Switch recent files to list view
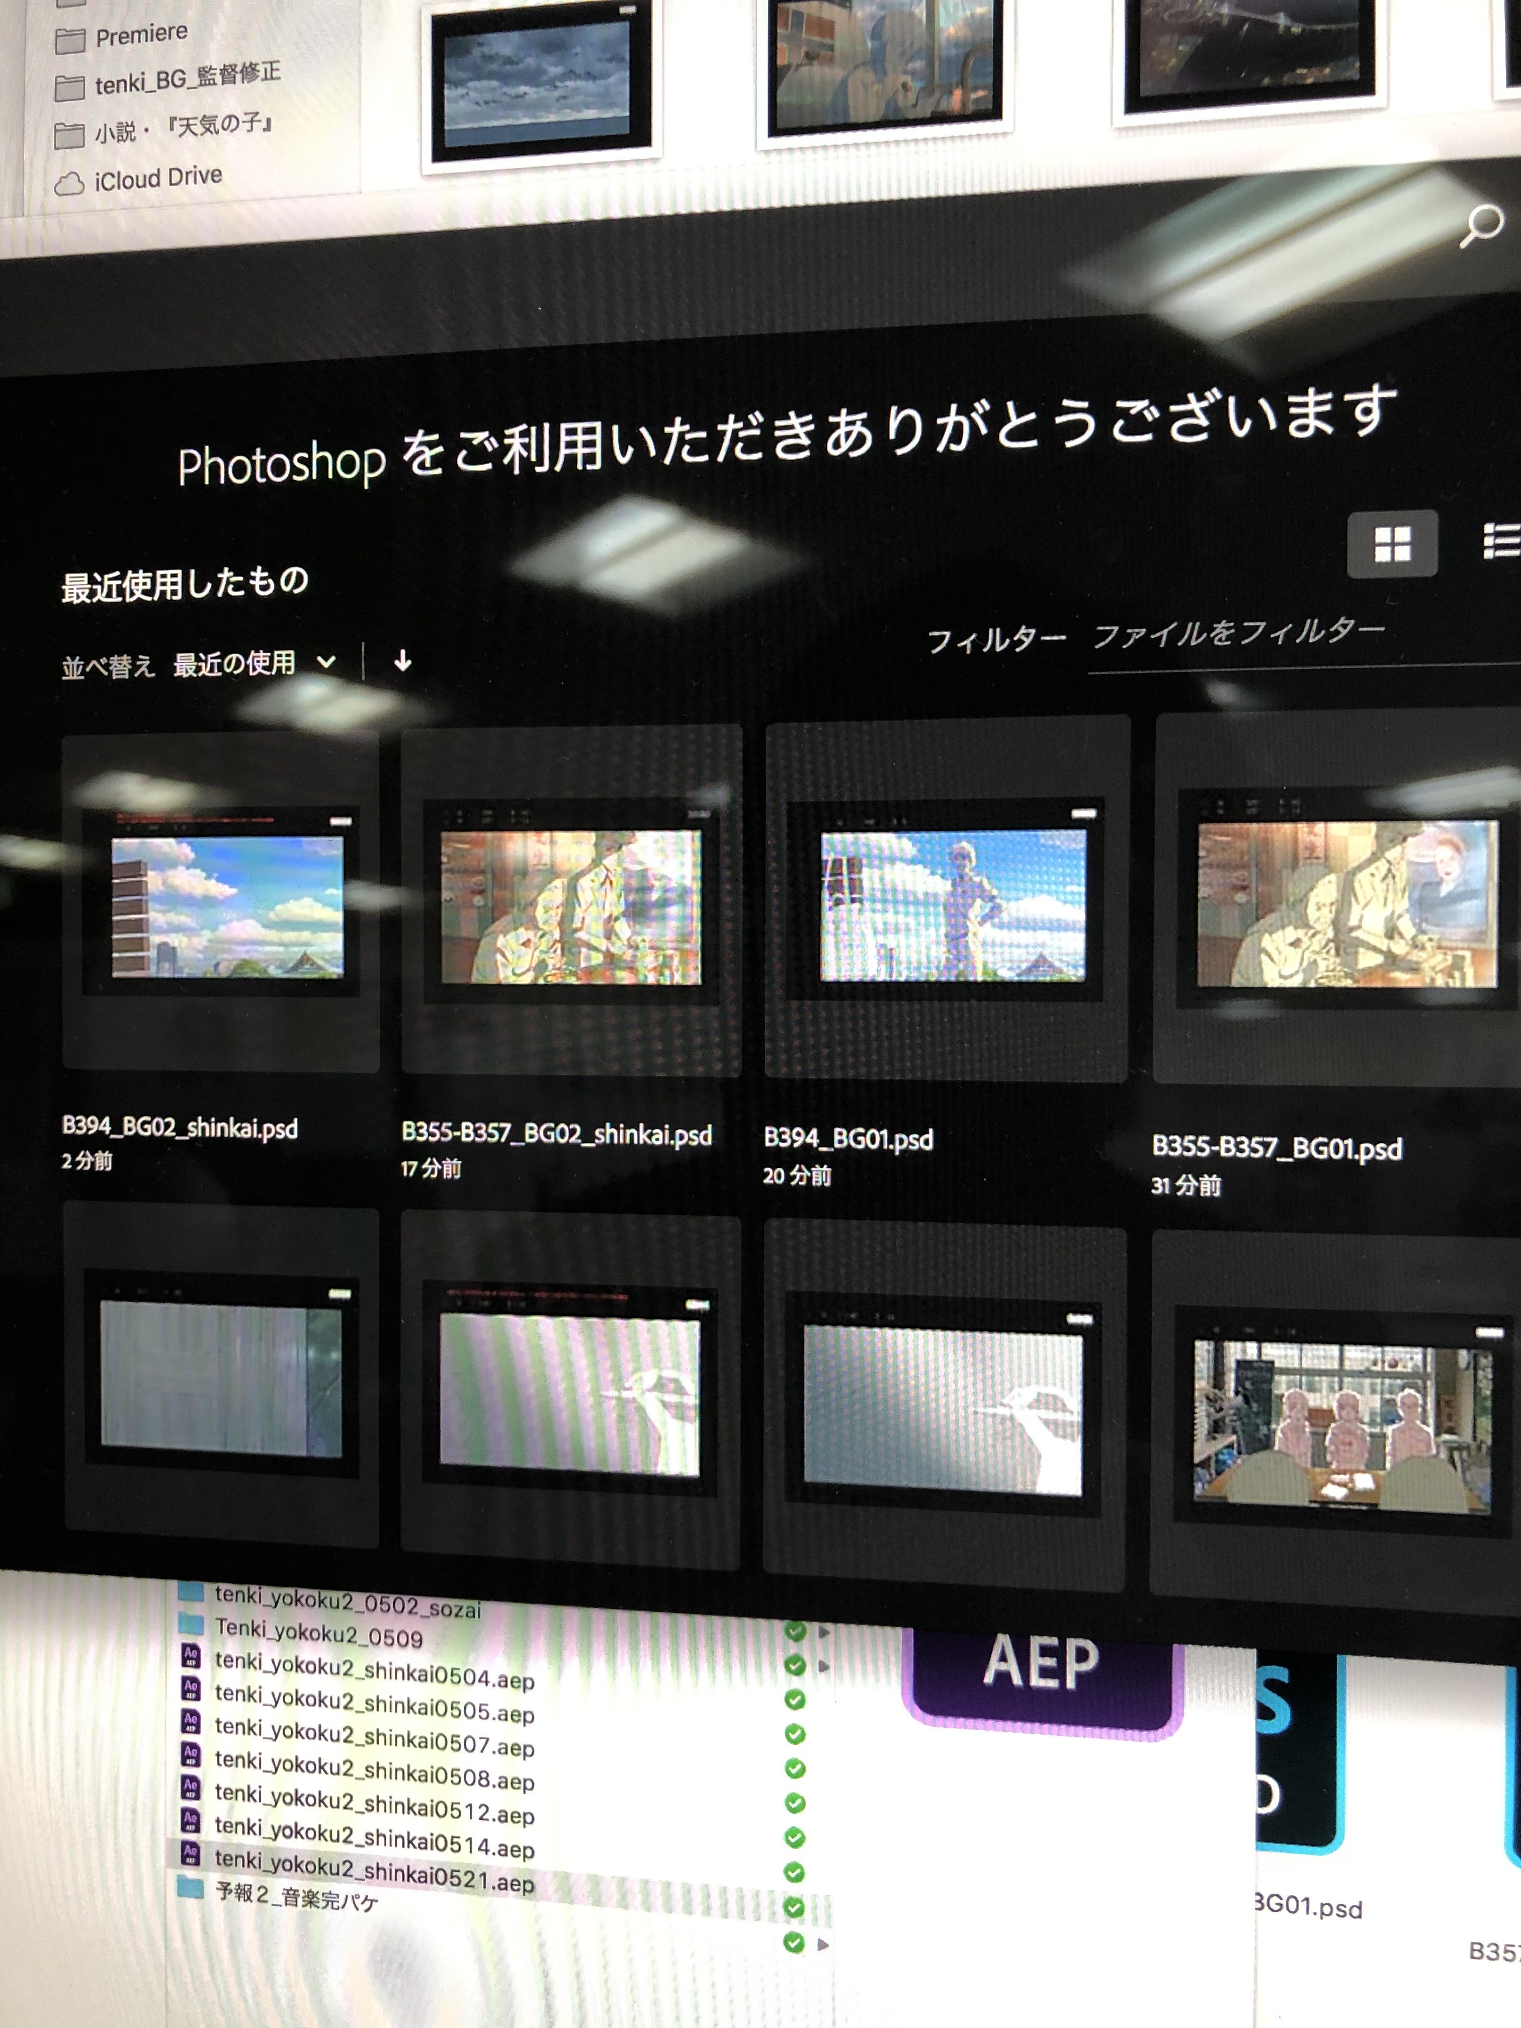 (1501, 541)
